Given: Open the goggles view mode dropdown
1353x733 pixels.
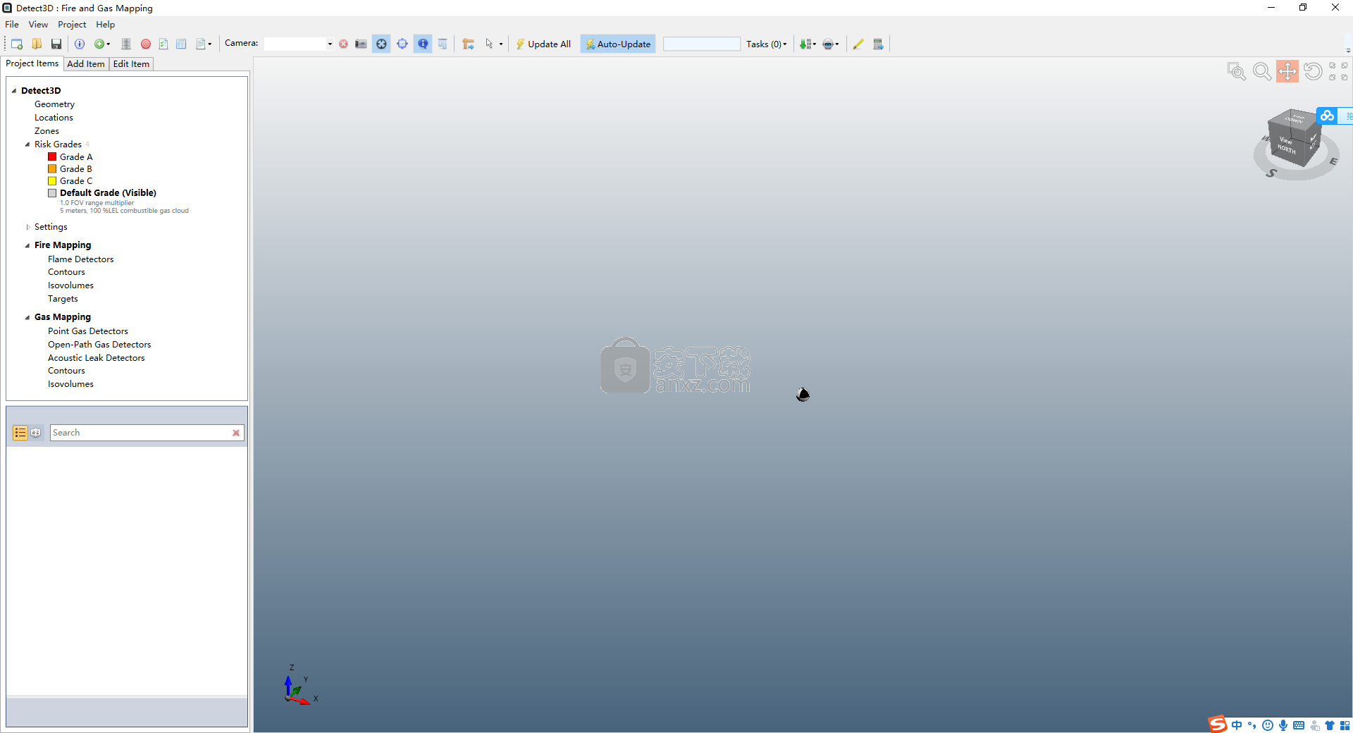Looking at the screenshot, I should 831,44.
